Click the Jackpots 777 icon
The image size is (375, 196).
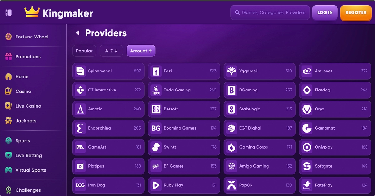click(9, 120)
